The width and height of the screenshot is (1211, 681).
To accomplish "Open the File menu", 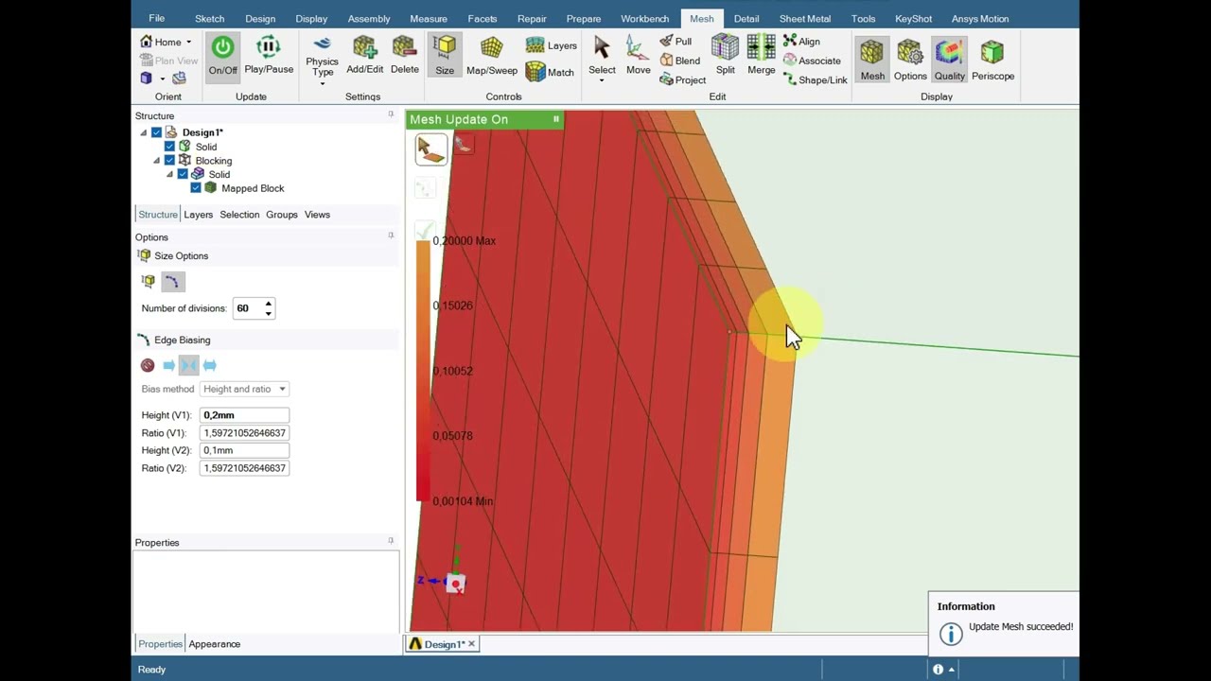I will (157, 18).
